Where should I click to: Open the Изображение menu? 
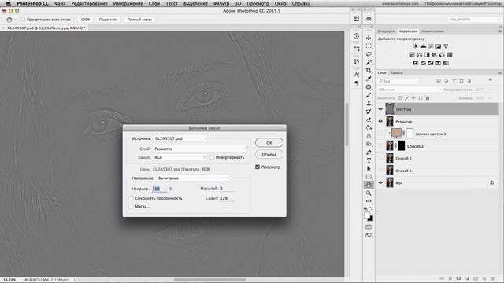pos(128,3)
